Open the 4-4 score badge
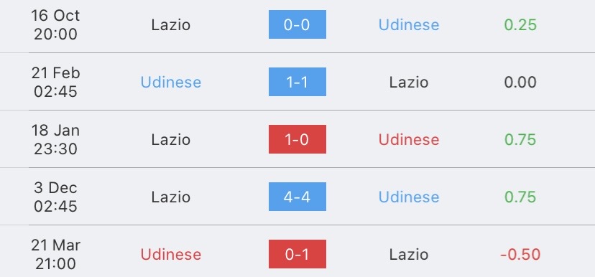 (x=297, y=197)
